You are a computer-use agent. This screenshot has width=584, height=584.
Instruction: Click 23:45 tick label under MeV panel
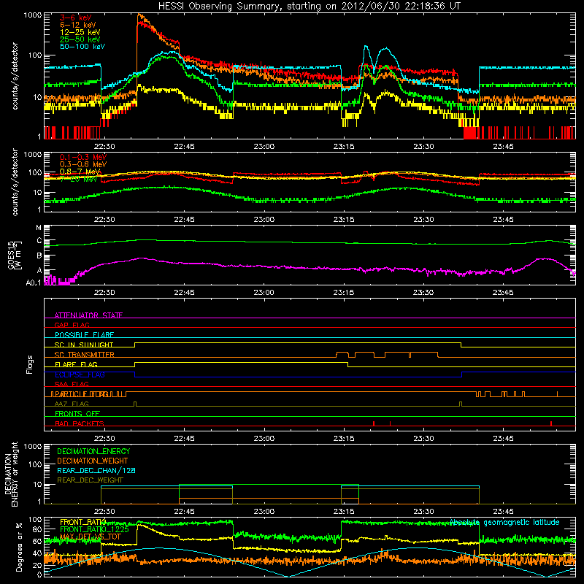coord(503,219)
